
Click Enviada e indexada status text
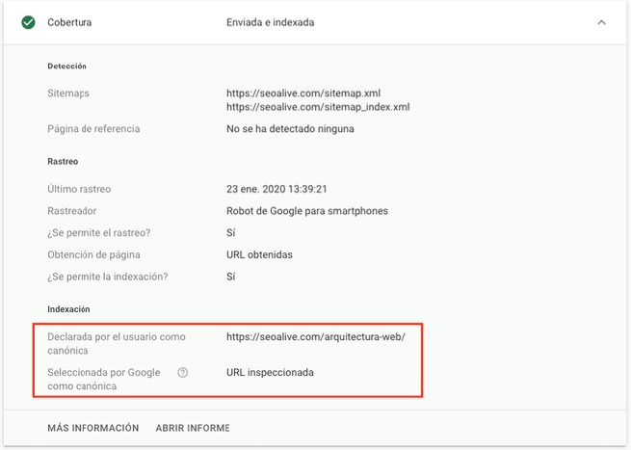click(x=270, y=22)
